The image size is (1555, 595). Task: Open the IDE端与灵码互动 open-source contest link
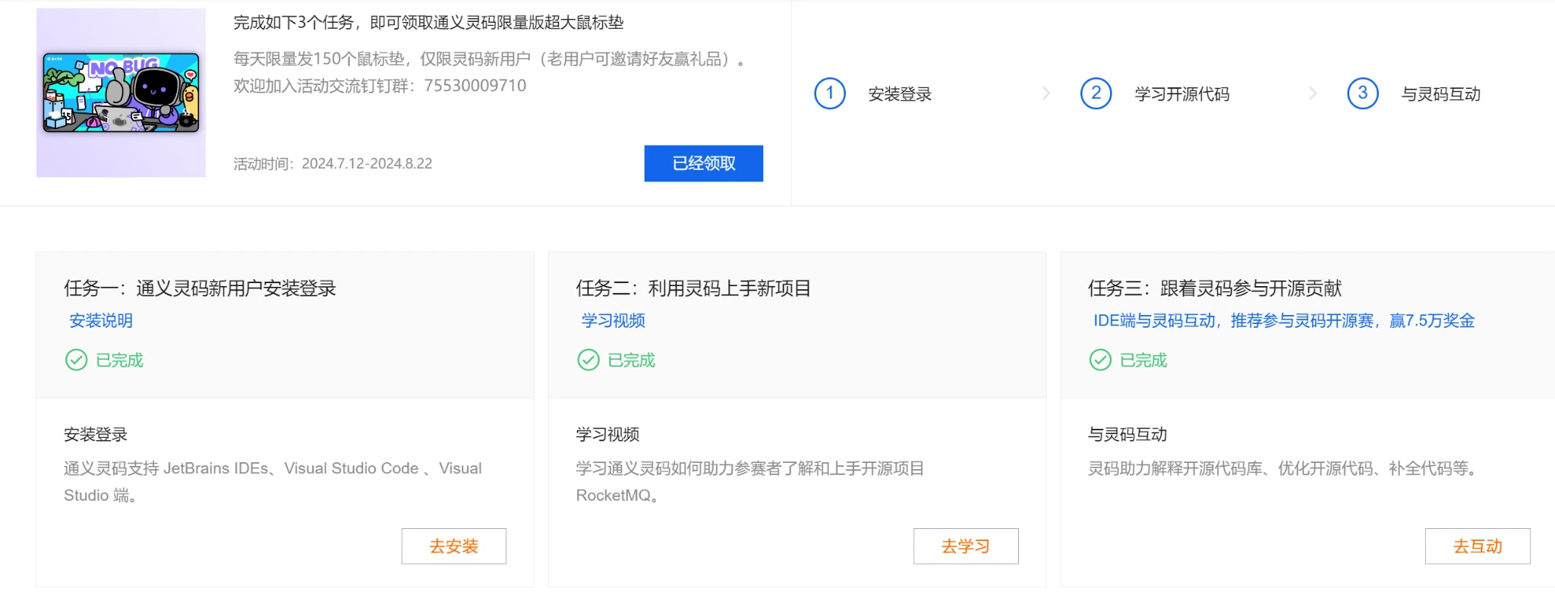(1283, 321)
